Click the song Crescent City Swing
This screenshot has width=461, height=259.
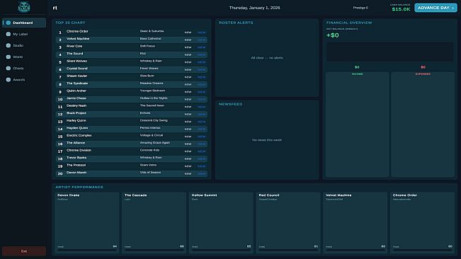pyautogui.click(x=154, y=120)
